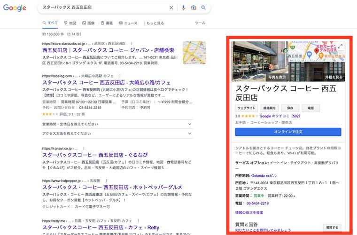Click the magnifier search button
The image size is (357, 235).
tap(203, 8)
